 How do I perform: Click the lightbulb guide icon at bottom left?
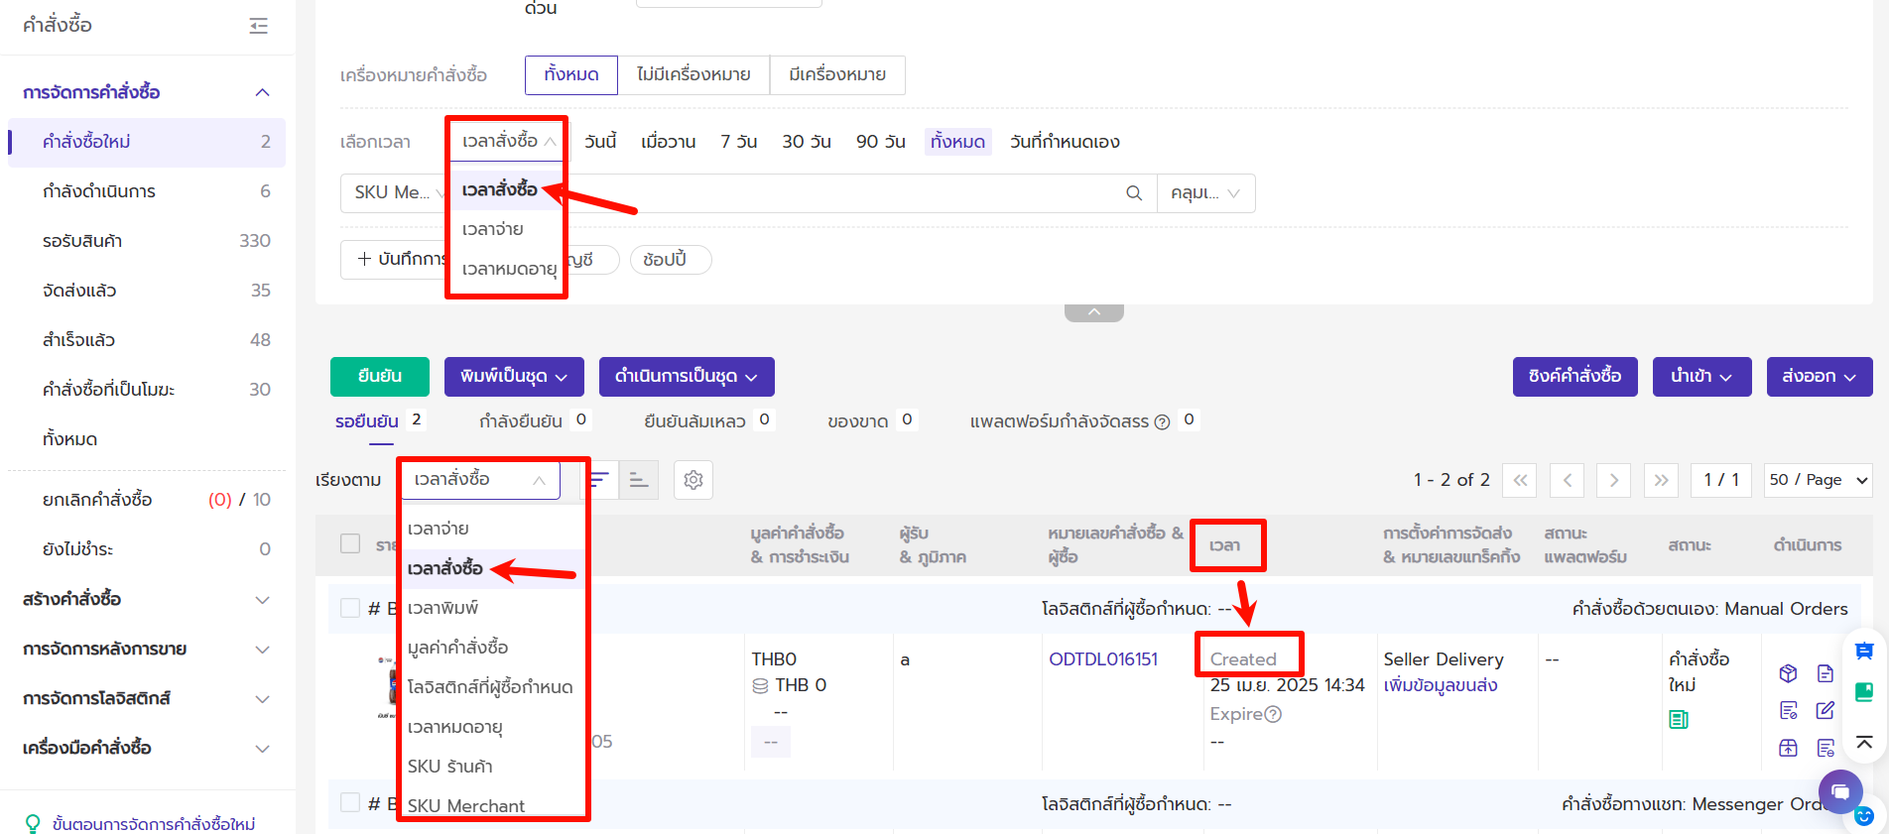[x=33, y=824]
